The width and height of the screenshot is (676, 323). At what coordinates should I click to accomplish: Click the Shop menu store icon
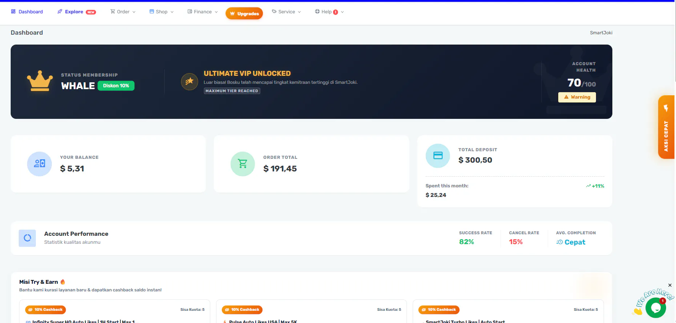coord(152,11)
